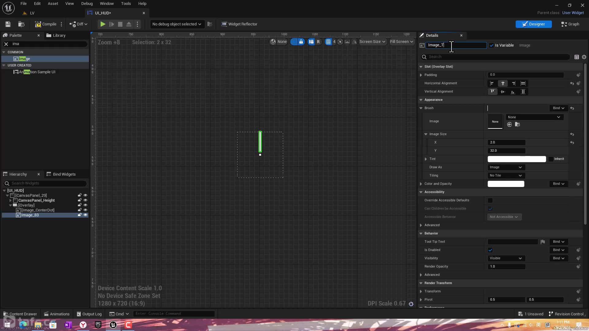
Task: Enable Override Accessible Defaults checkbox
Action: tap(490, 200)
